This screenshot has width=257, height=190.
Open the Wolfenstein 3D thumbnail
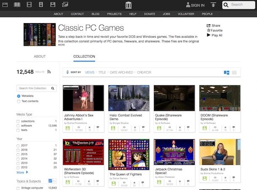83,152
